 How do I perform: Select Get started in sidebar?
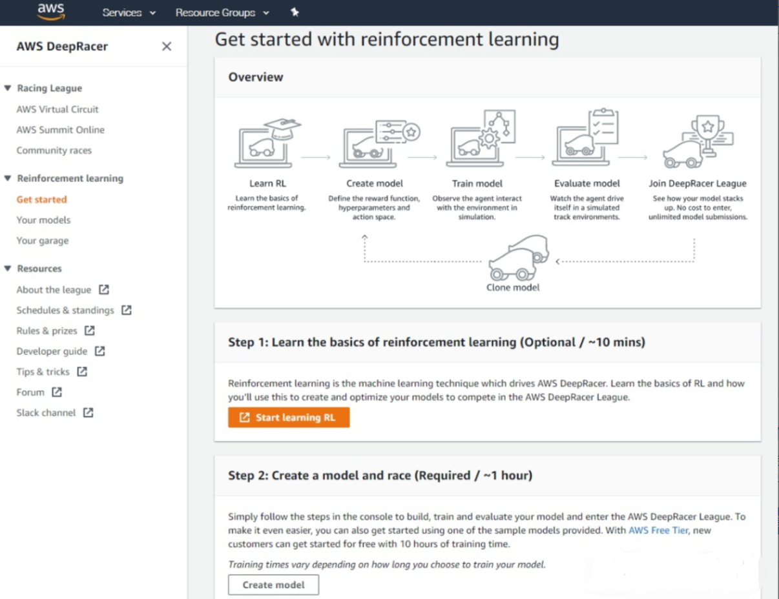tap(42, 199)
